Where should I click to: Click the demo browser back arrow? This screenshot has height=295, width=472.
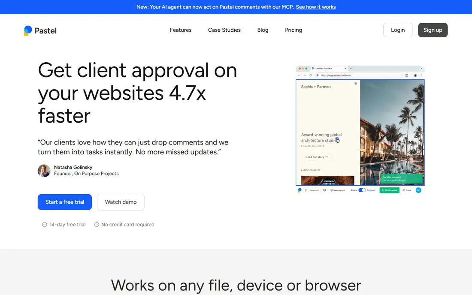(299, 75)
